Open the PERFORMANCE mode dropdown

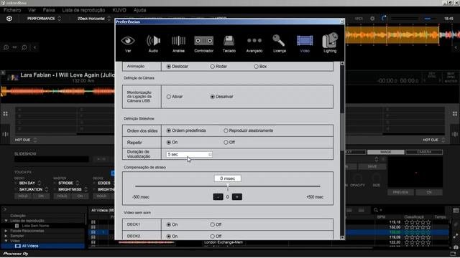point(44,19)
